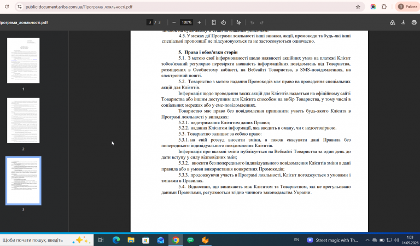
Task: Click the PDF undo arrow
Action: tap(252, 22)
